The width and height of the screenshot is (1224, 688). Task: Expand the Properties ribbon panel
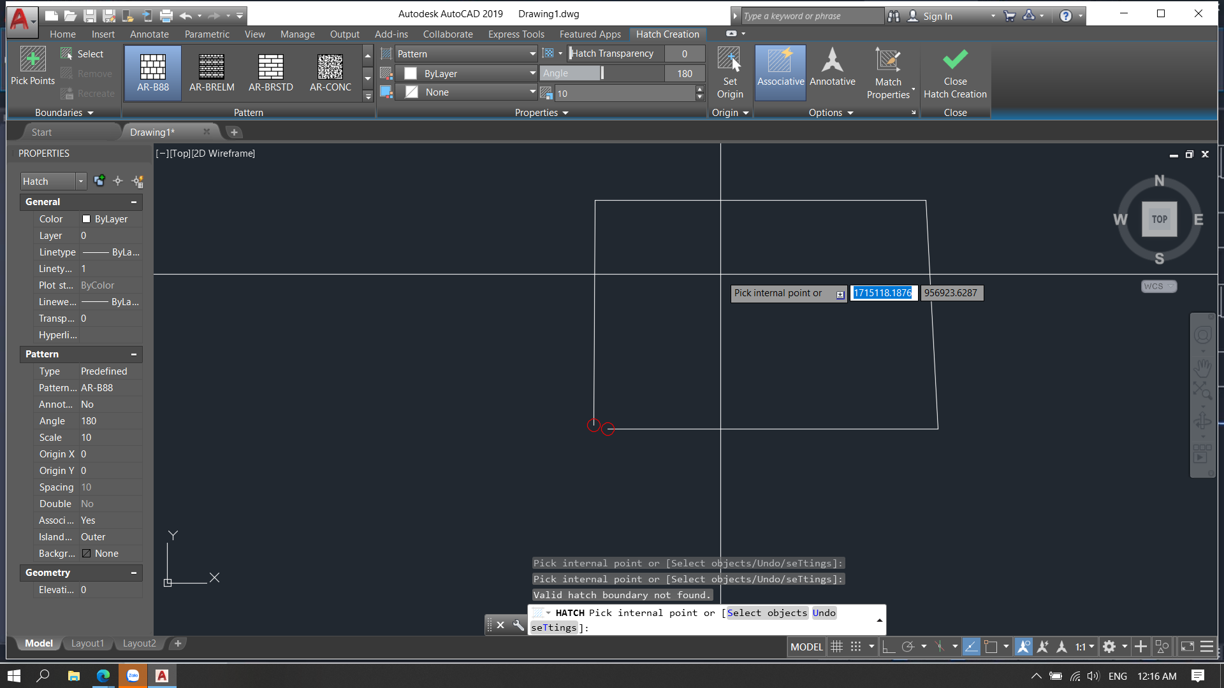(541, 113)
